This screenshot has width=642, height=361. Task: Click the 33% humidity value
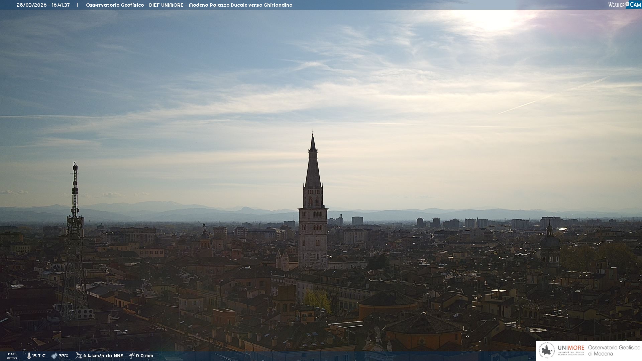[64, 356]
